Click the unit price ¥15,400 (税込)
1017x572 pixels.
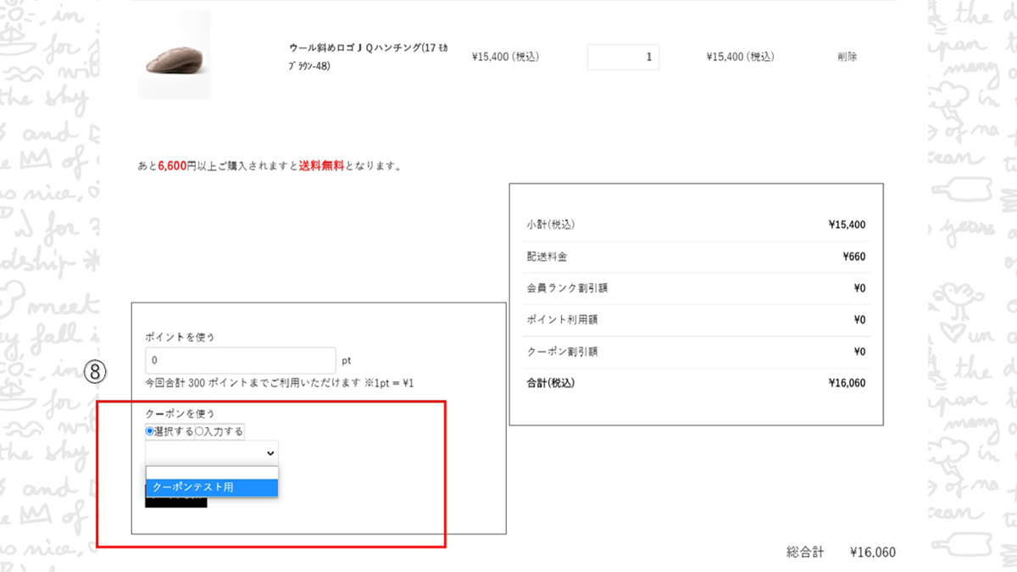tap(506, 57)
